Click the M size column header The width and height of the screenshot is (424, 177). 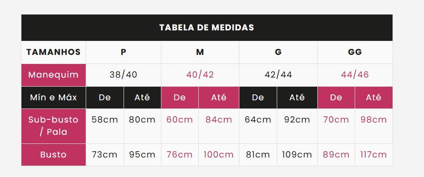[200, 52]
